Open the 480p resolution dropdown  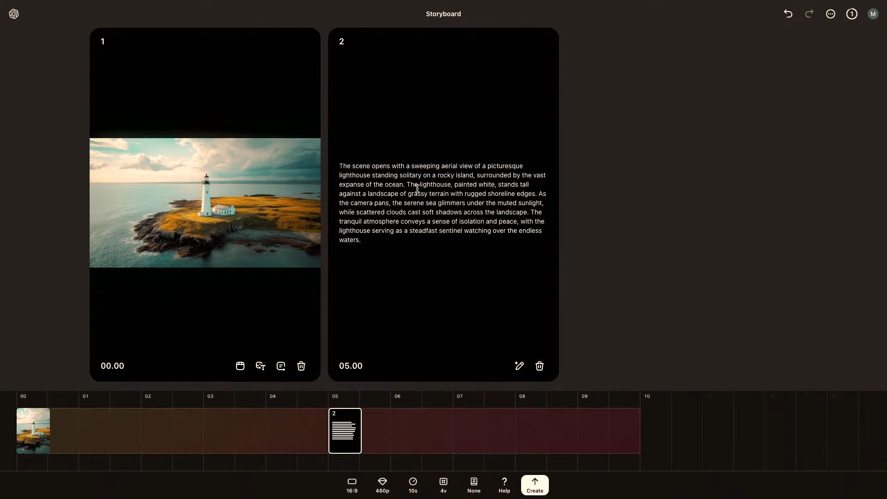click(x=383, y=485)
